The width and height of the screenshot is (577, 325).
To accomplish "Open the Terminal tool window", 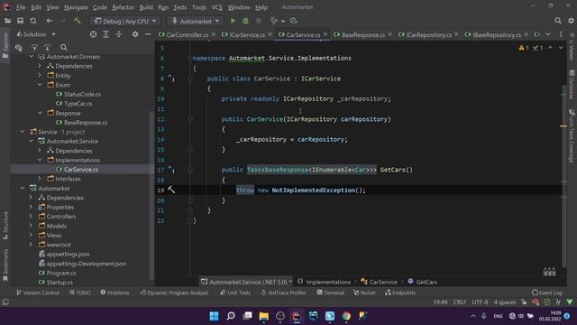I will [330, 292].
